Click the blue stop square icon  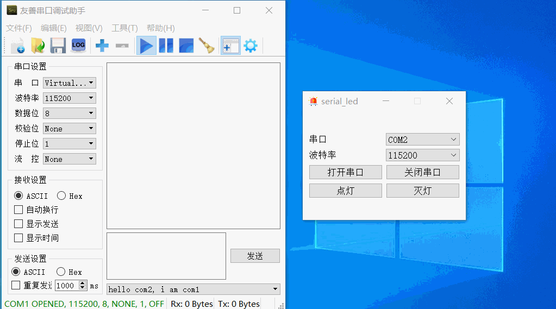tap(186, 46)
